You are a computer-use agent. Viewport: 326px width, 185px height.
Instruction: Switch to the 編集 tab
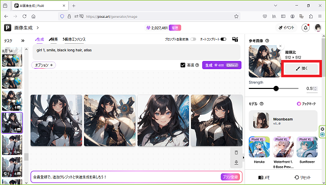[53, 39]
